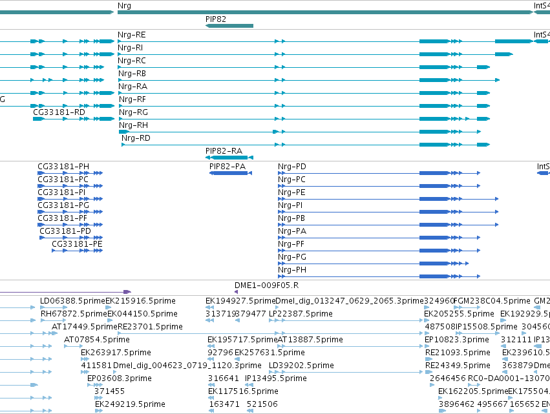
Task: Select protein label Nrg-PA
Action: [292, 231]
